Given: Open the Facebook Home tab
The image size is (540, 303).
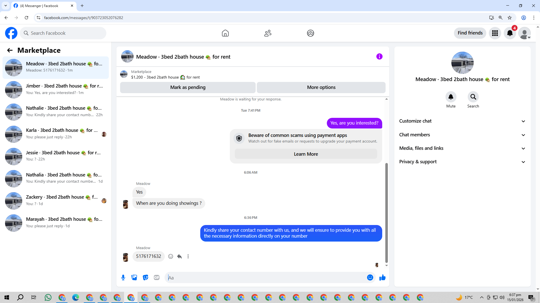Looking at the screenshot, I should pyautogui.click(x=225, y=33).
